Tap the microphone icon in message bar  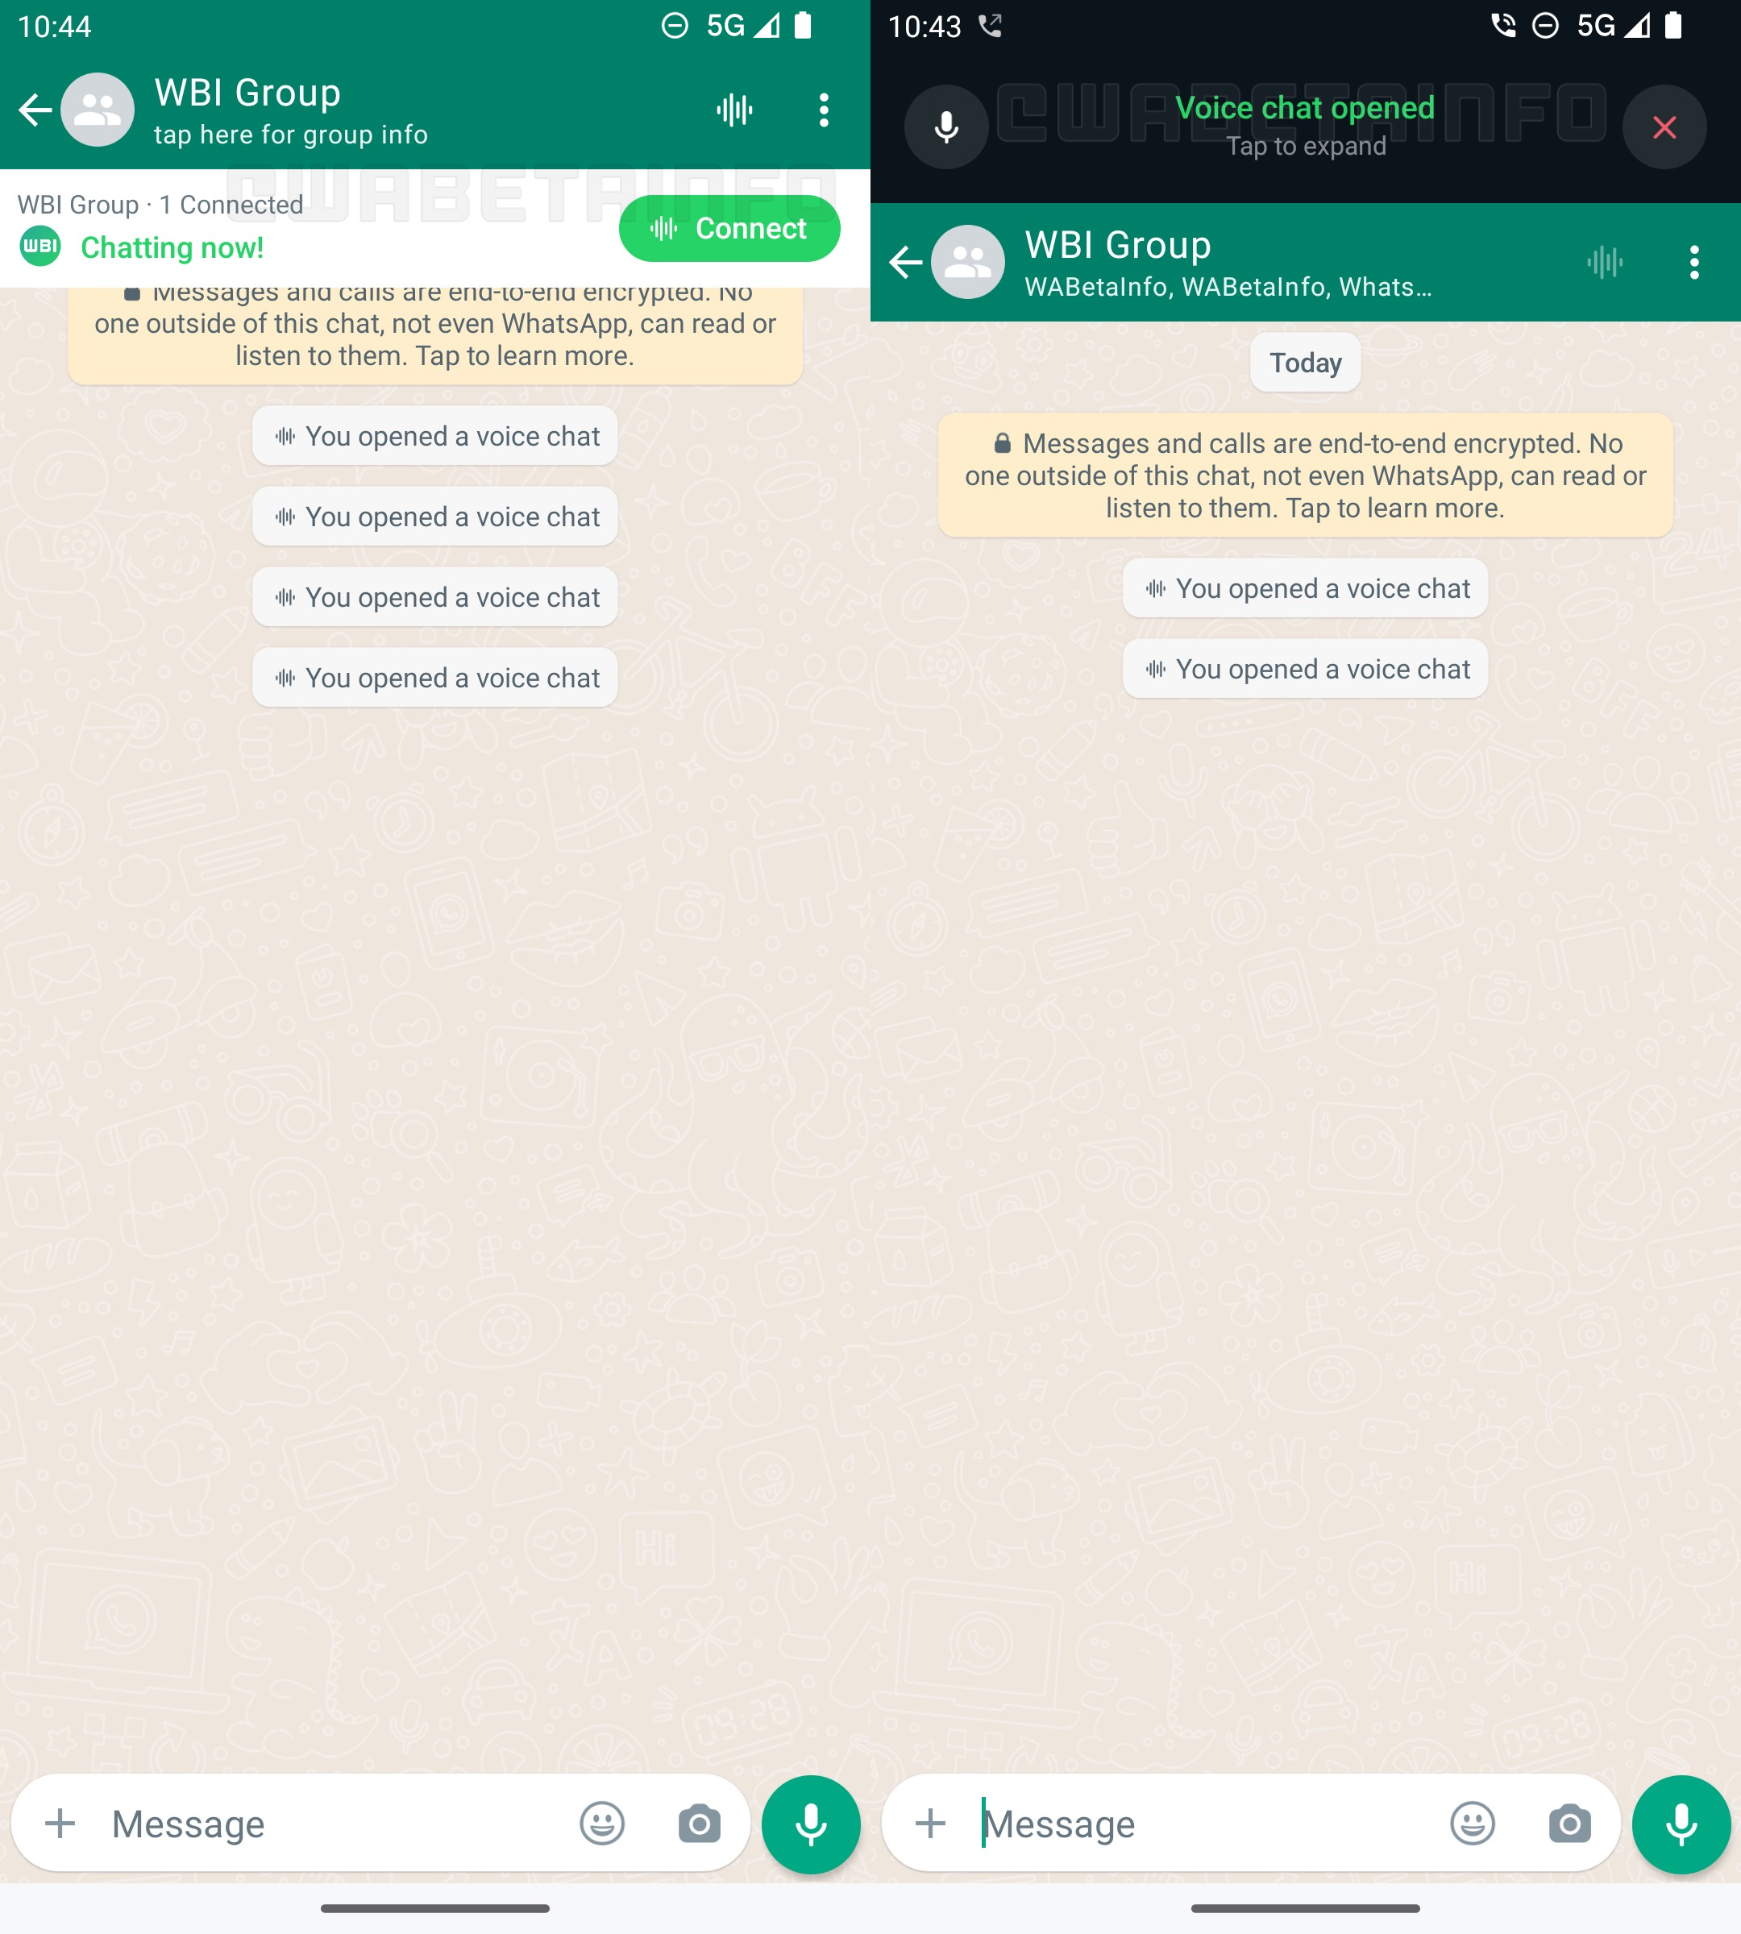click(x=812, y=1823)
